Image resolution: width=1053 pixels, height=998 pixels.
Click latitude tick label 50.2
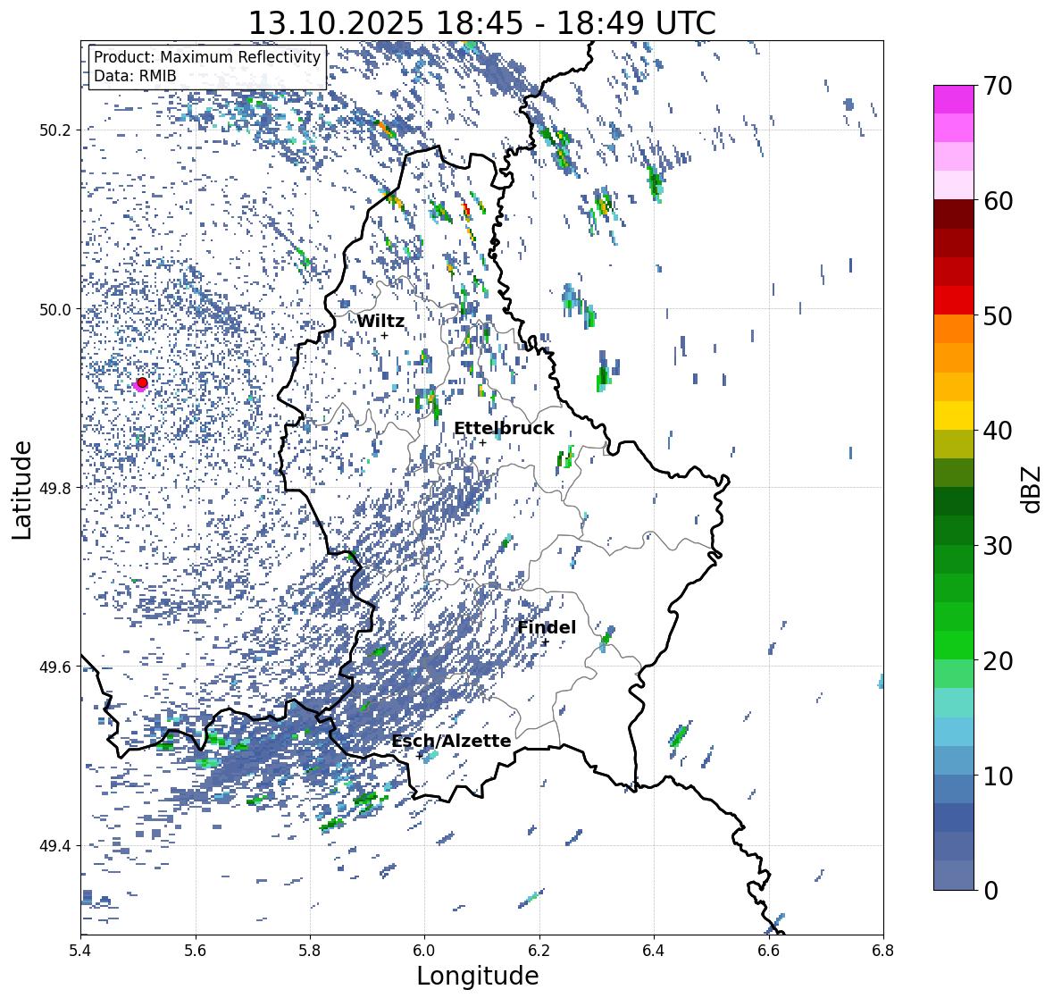55,130
